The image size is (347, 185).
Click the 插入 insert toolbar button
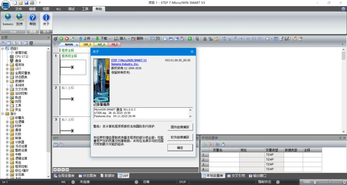pos(120,39)
